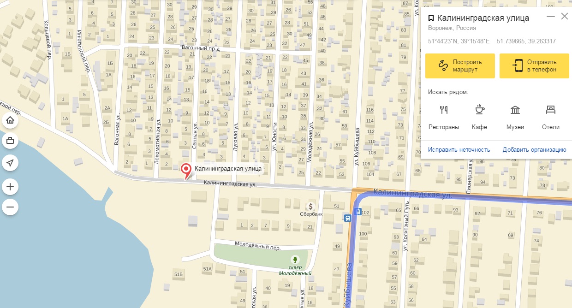This screenshot has width=572, height=308.
Task: Click the home location icon on the left
Action: click(x=10, y=121)
